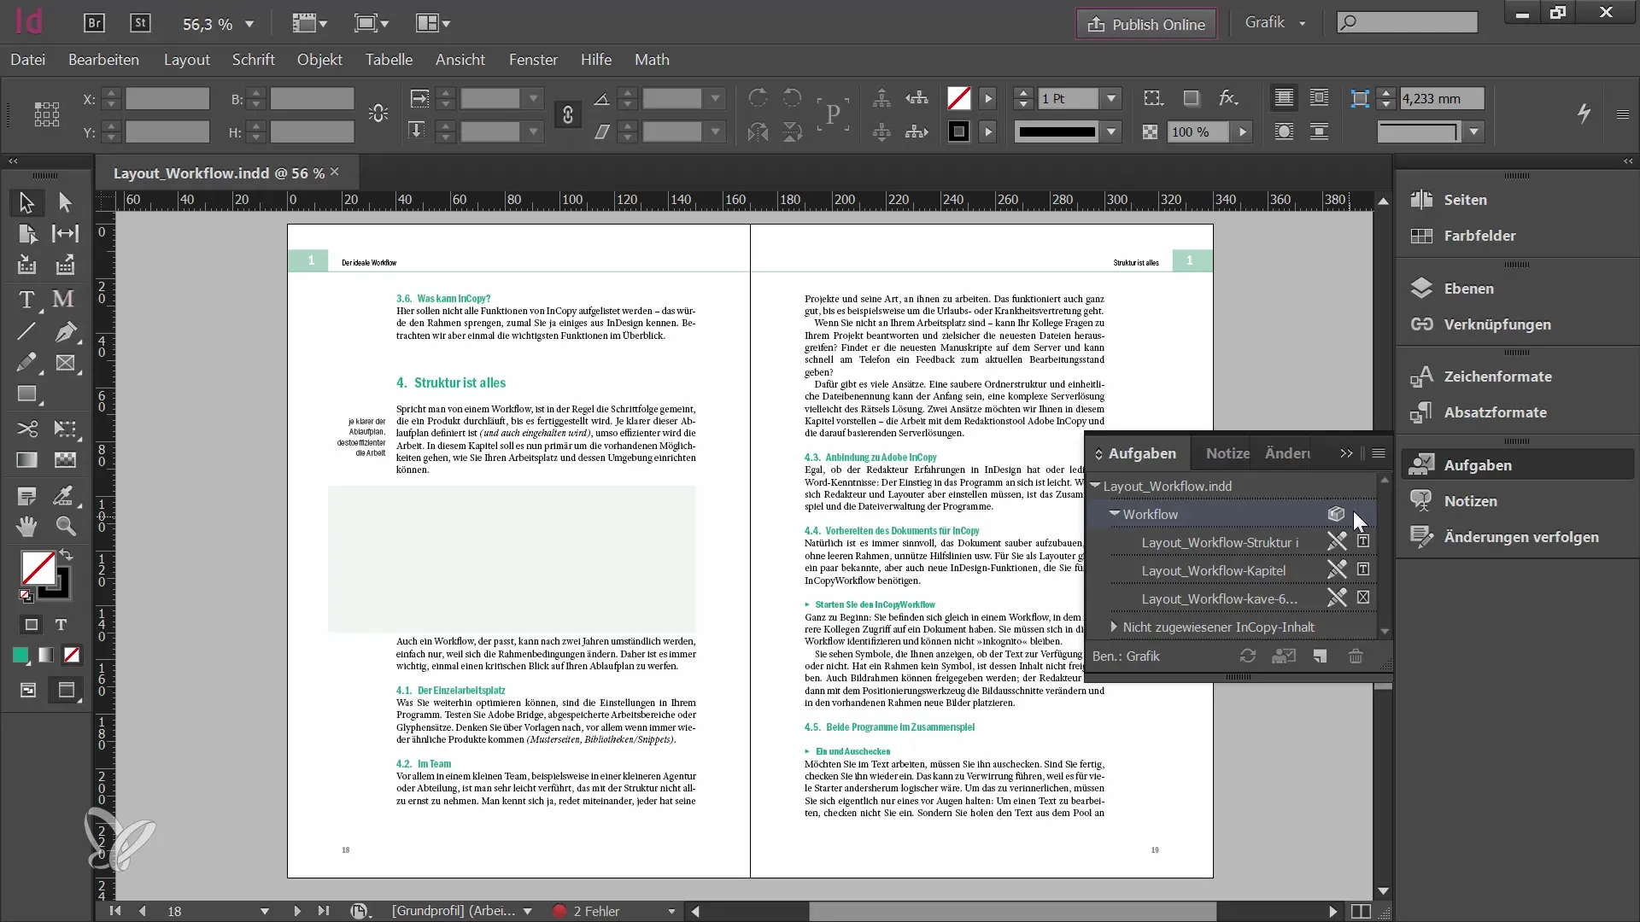Select the Selection tool in toolbar
Viewport: 1640px width, 922px height.
27,201
